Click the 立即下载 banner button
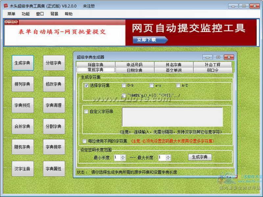 (x=150, y=40)
